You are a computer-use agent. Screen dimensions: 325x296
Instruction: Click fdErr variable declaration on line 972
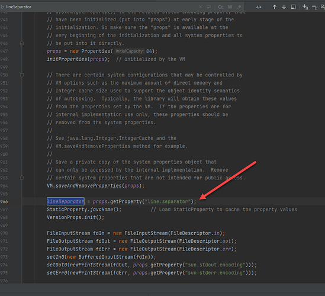[x=103, y=249]
